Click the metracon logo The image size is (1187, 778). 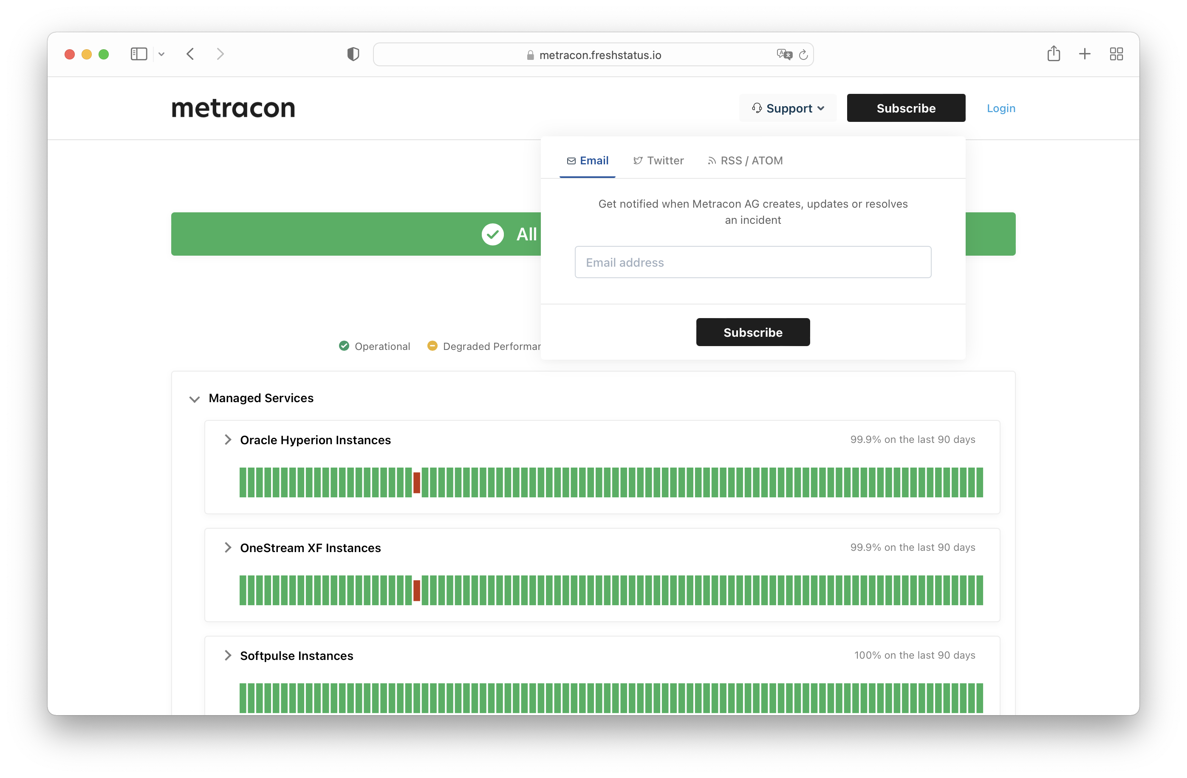(233, 108)
